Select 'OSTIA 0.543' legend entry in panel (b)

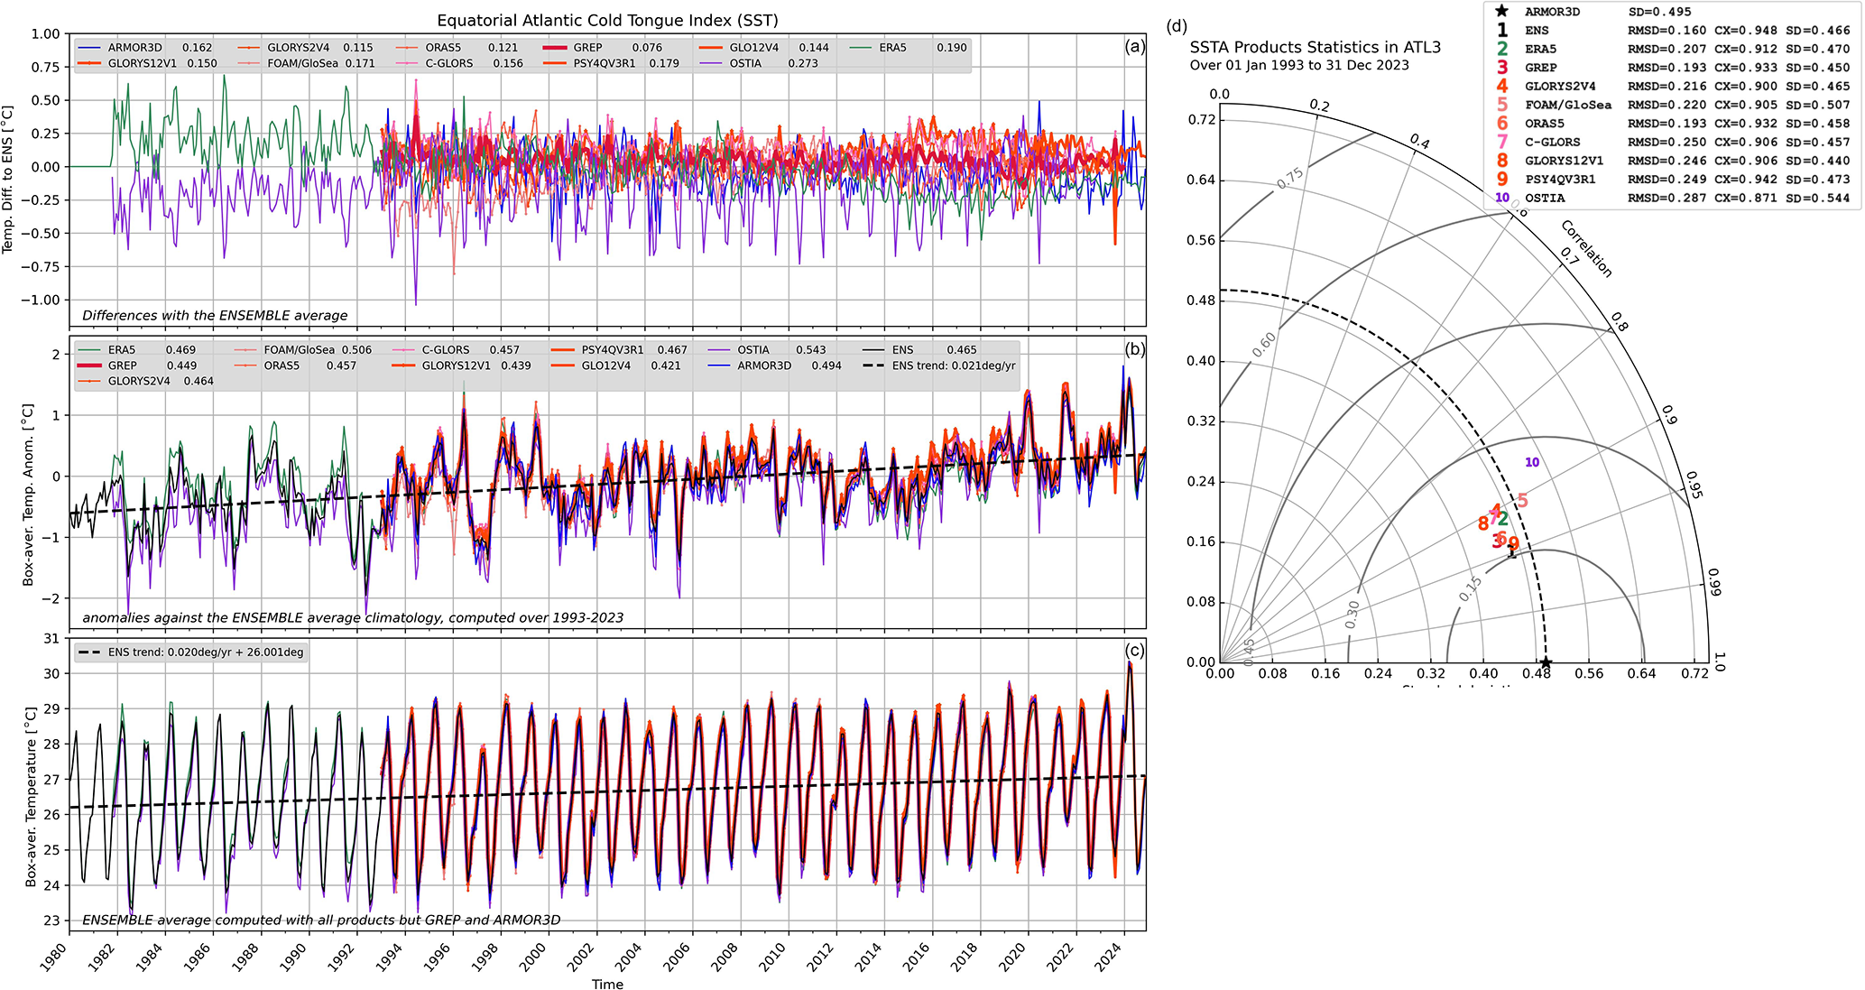click(x=768, y=350)
